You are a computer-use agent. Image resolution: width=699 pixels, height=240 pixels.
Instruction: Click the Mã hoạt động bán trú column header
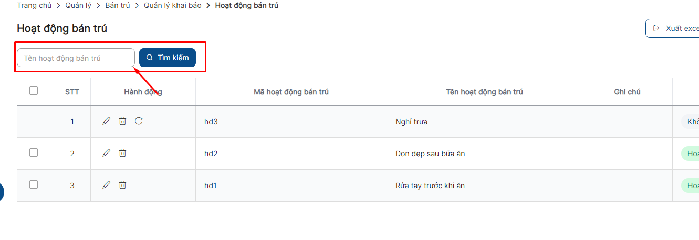point(291,92)
